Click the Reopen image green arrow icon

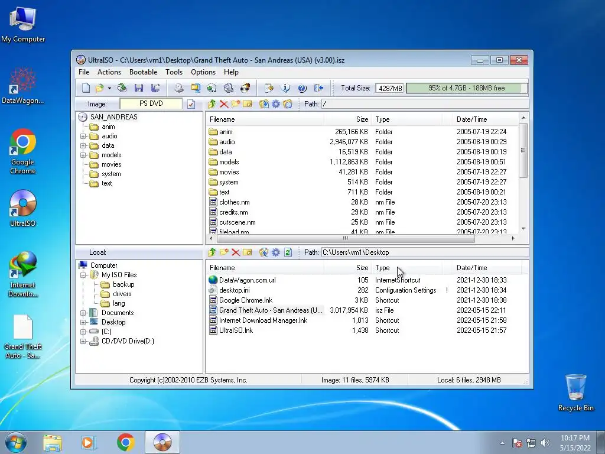(x=122, y=88)
